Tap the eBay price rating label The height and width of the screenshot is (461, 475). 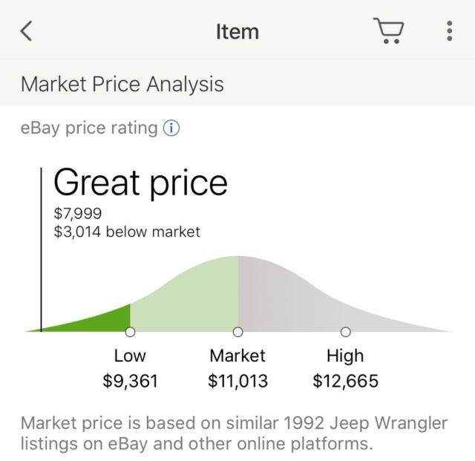[89, 128]
